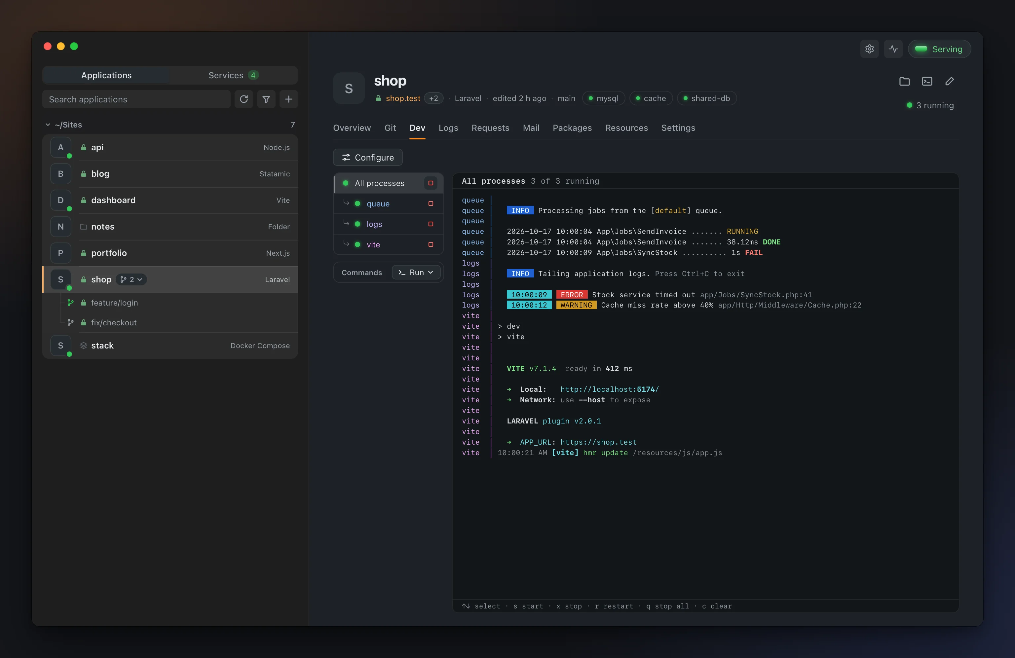Image resolution: width=1015 pixels, height=658 pixels.
Task: Click the portfolio app avatar P
Action: pos(60,253)
